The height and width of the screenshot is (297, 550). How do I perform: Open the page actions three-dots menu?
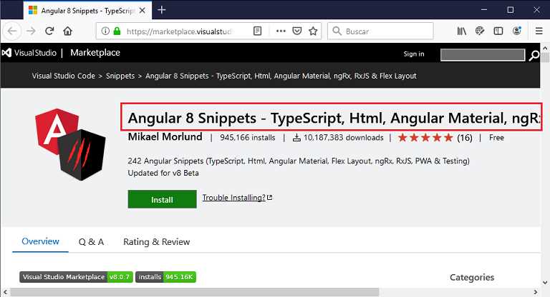281,31
